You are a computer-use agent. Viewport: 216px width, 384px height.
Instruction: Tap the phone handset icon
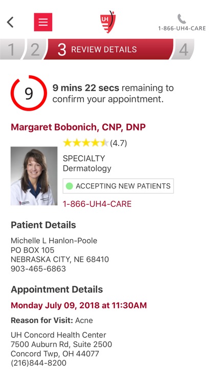(x=182, y=19)
